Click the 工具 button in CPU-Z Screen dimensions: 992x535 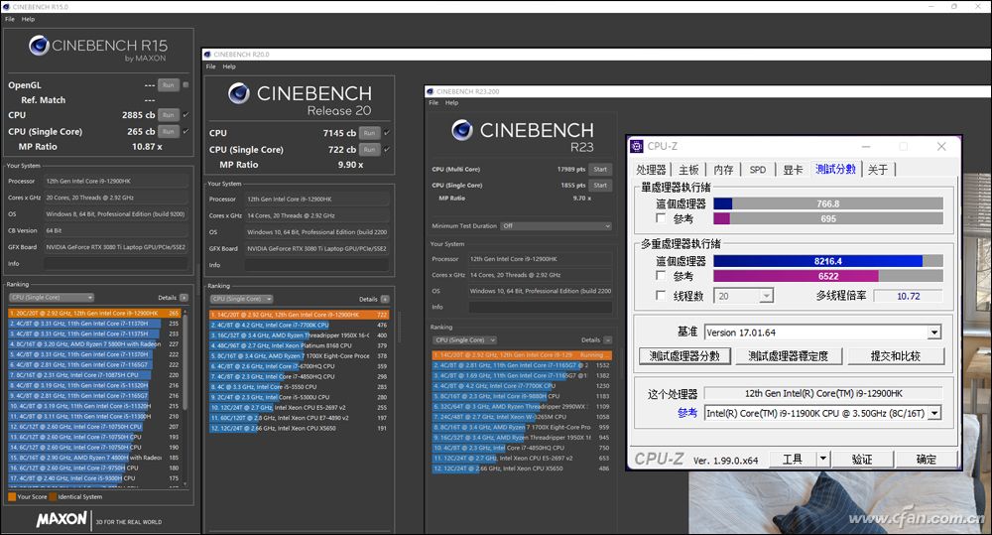point(793,459)
